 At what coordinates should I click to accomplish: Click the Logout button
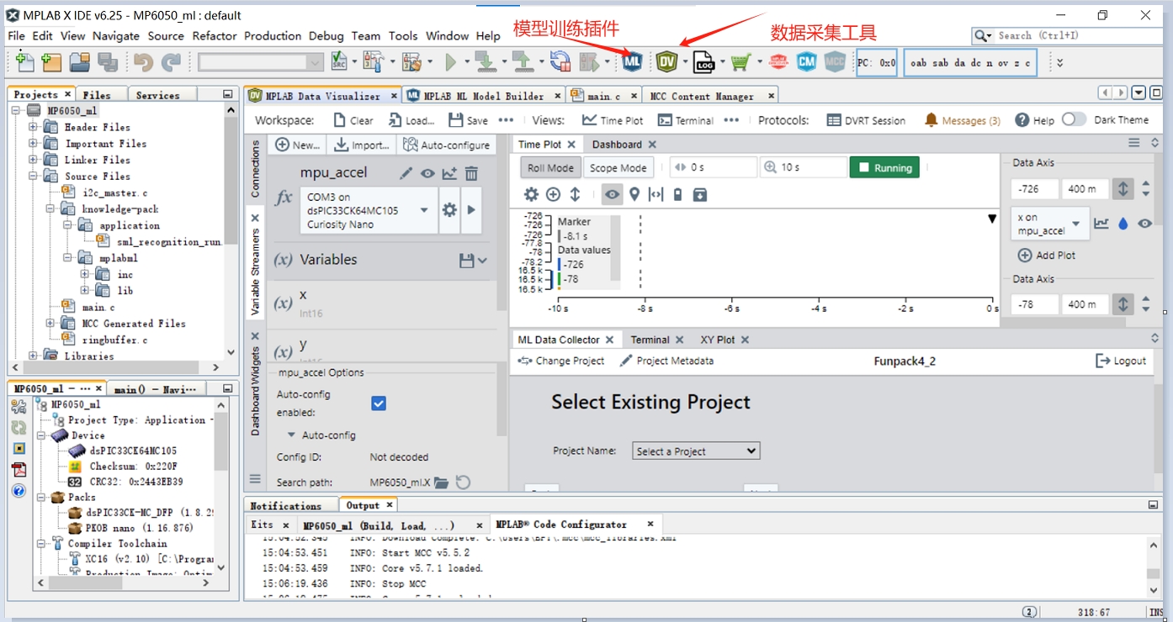(1121, 361)
